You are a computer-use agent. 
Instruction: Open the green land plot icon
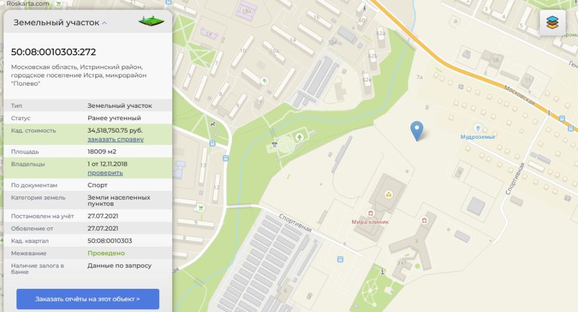pos(151,21)
